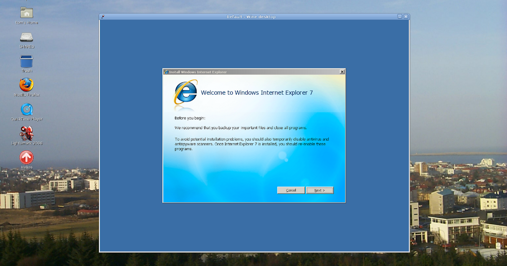Open the SHARED drive icon
Viewport: 507px width, 266px height.
tap(27, 38)
